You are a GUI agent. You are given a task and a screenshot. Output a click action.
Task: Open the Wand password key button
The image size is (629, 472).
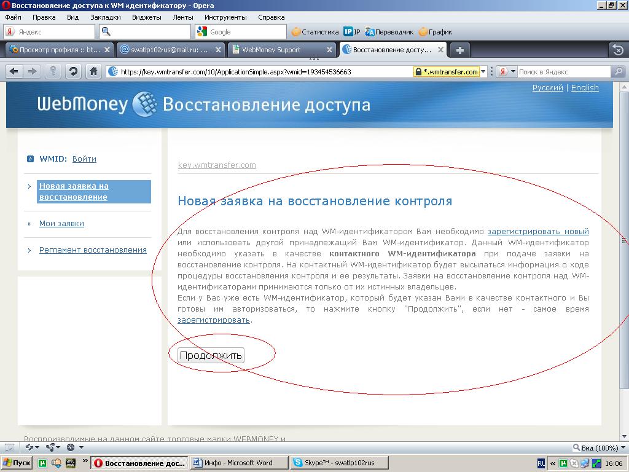(x=53, y=72)
